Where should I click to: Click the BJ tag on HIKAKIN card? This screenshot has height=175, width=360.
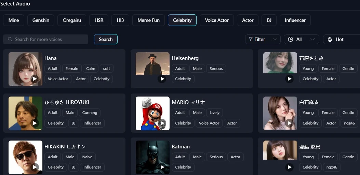74,167
